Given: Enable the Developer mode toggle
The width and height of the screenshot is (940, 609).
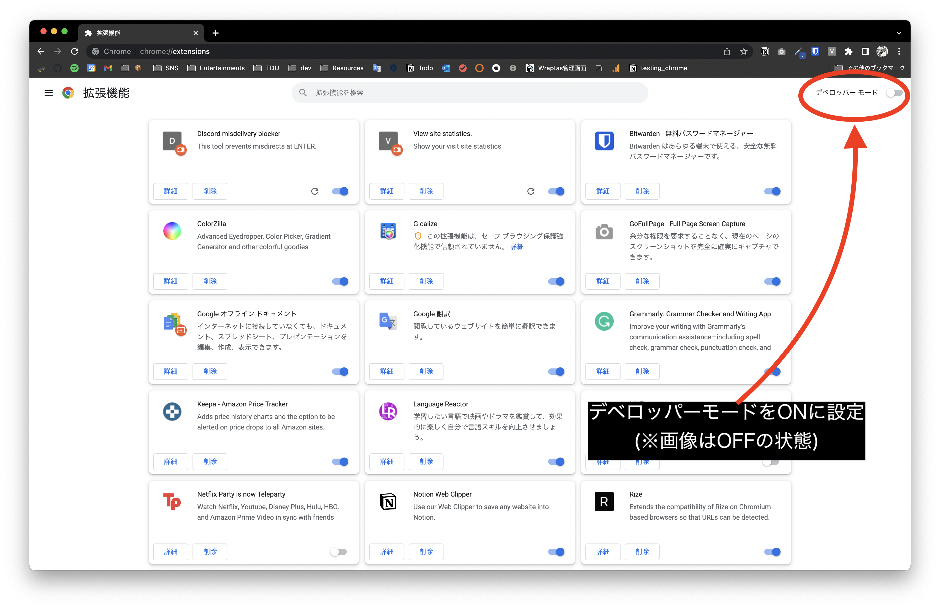Looking at the screenshot, I should [894, 93].
